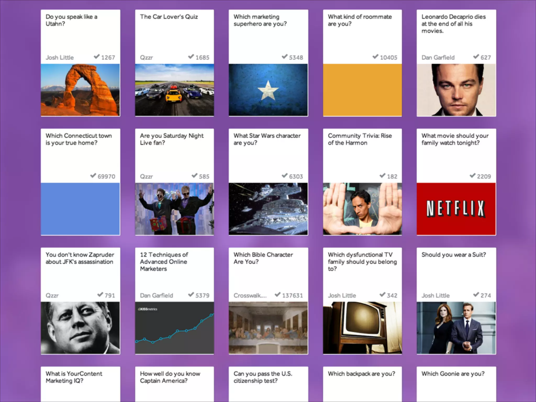Click Crosswalk author on Bible Character card

pos(250,295)
